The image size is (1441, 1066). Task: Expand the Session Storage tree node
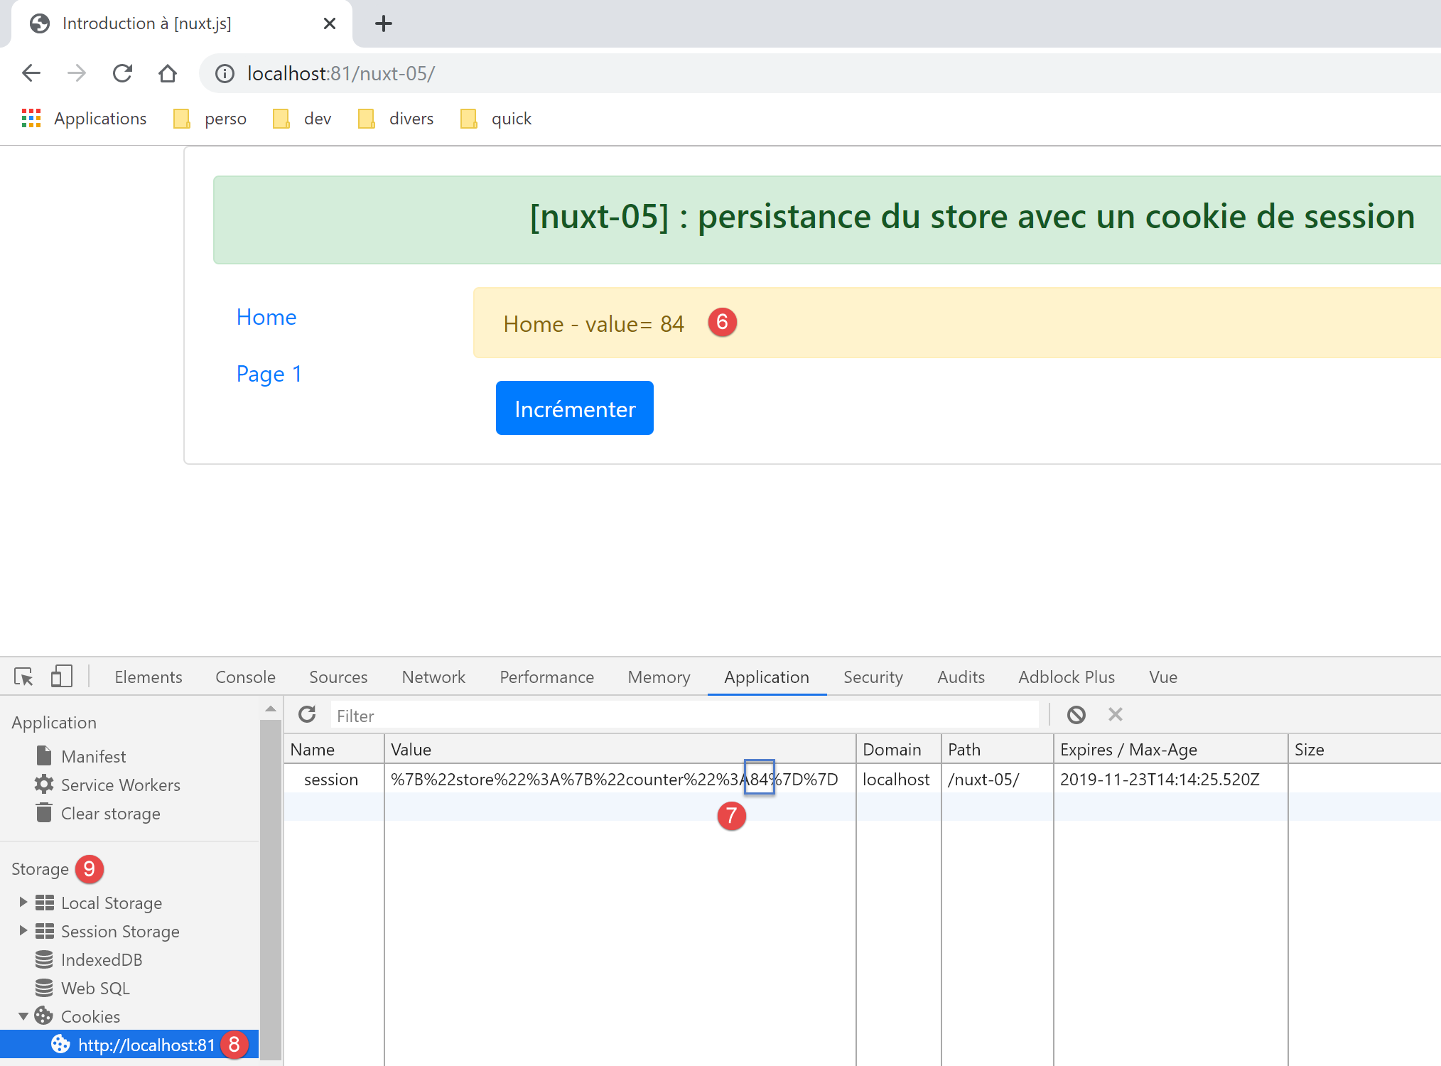pyautogui.click(x=23, y=930)
